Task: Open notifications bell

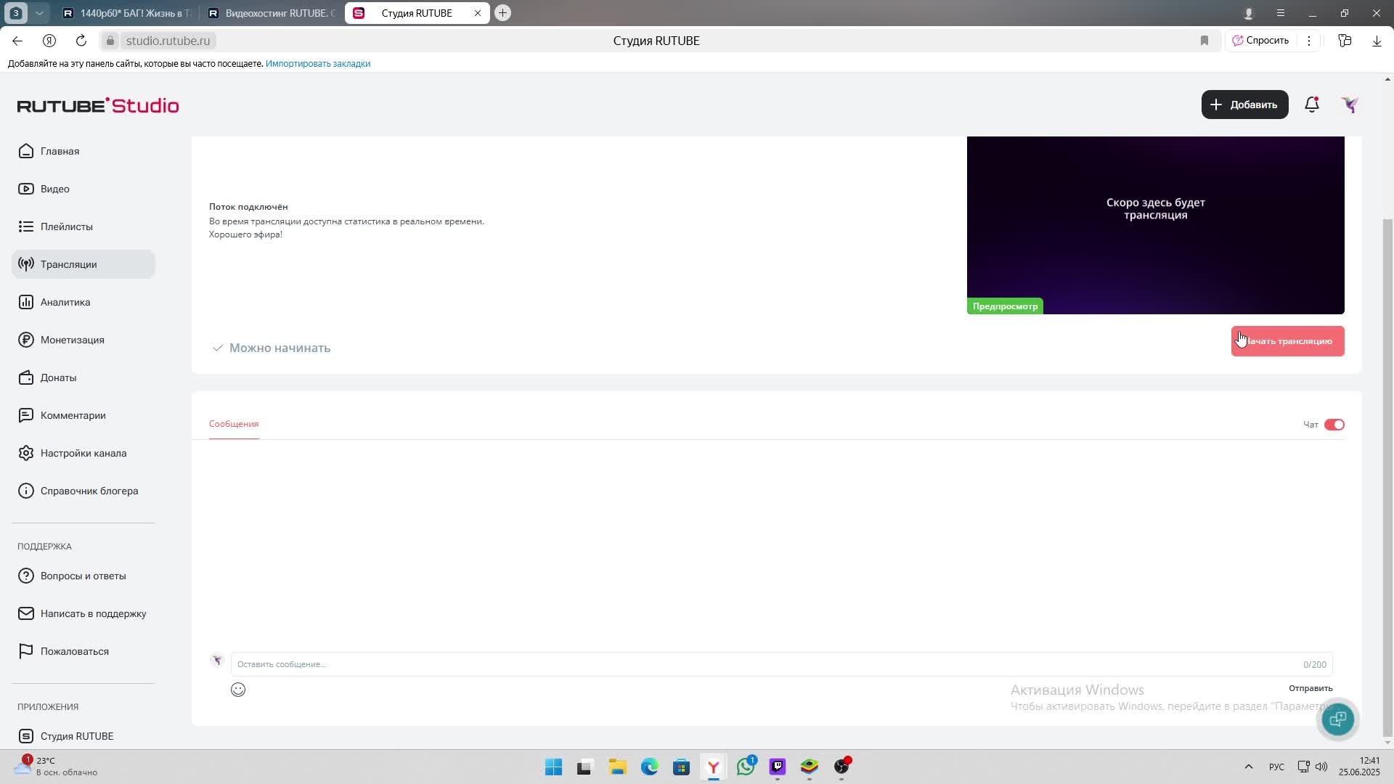Action: coord(1312,105)
